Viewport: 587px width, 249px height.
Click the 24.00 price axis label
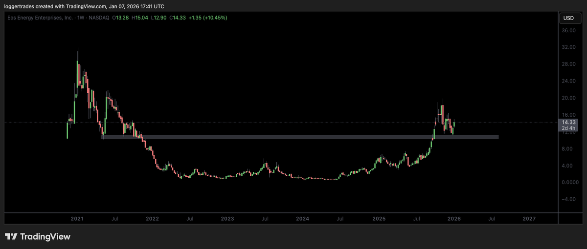(568, 81)
